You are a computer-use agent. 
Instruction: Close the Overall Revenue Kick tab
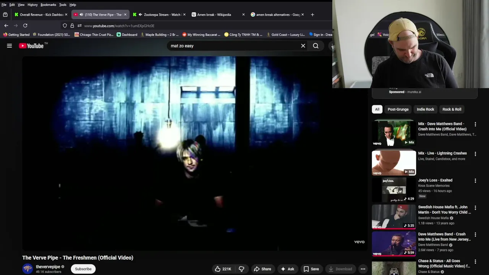click(x=66, y=15)
